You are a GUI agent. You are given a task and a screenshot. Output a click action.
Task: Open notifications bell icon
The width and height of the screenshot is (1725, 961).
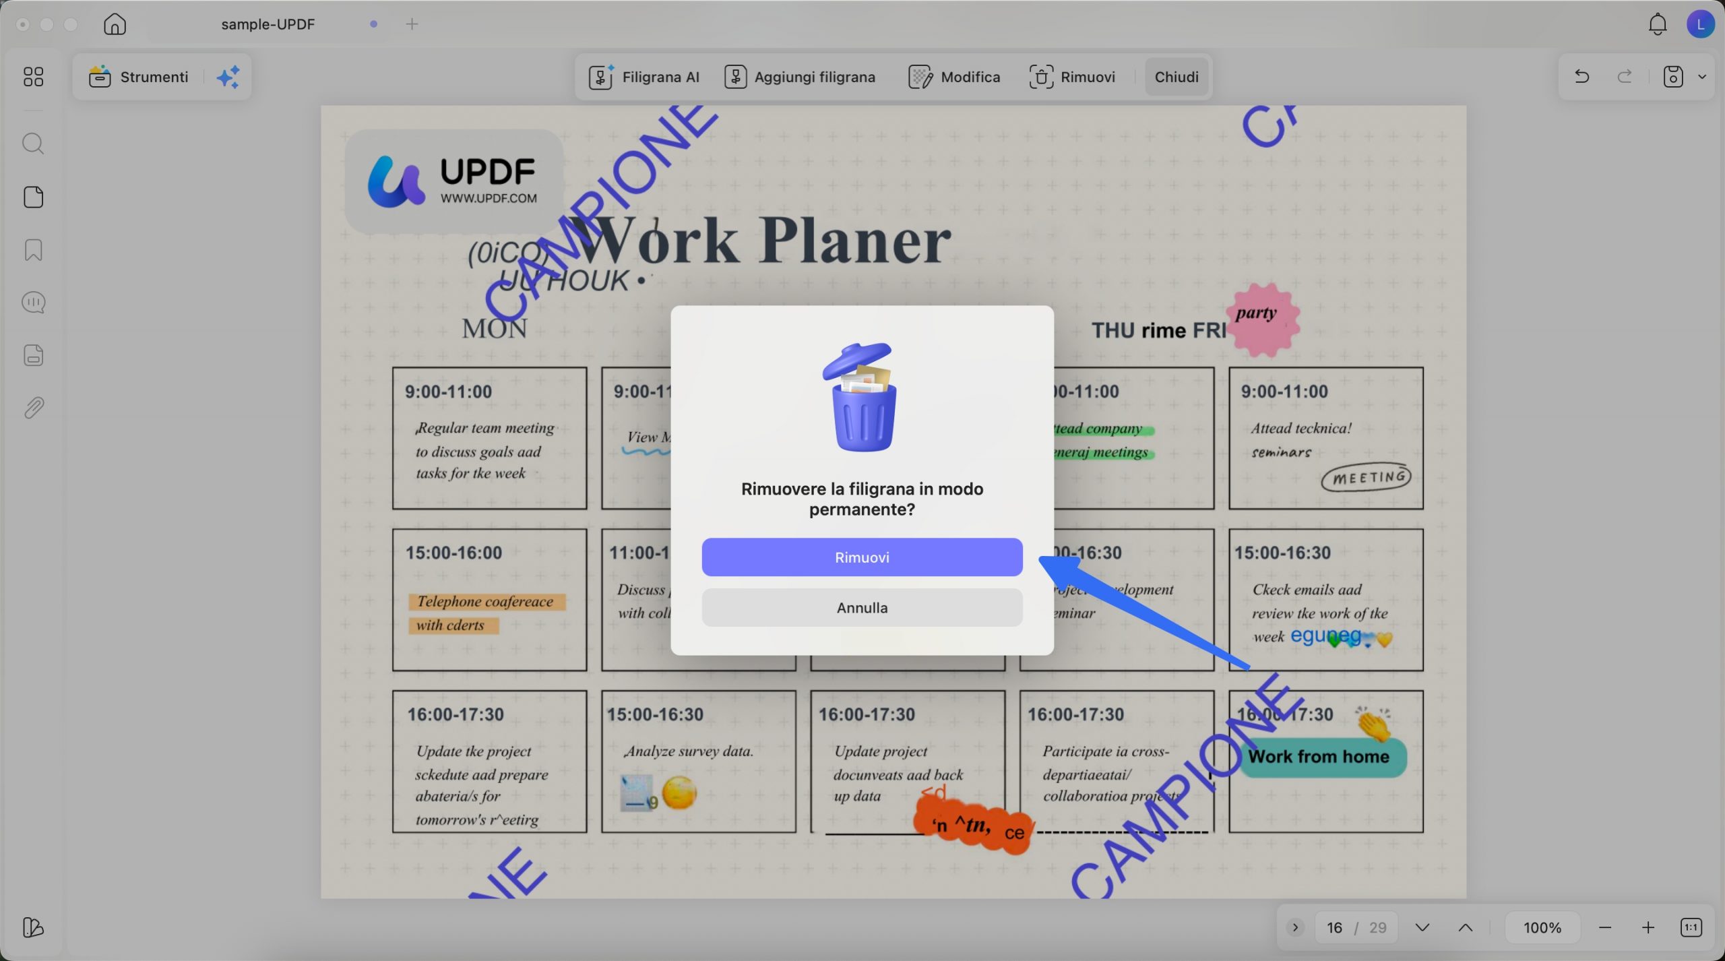pos(1657,24)
